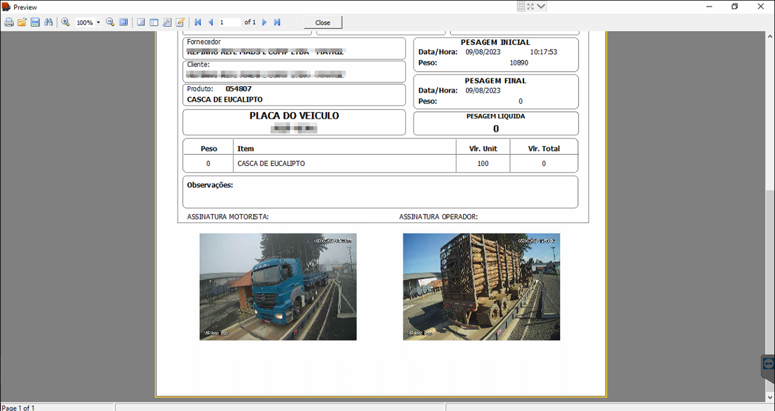
Task: Expand the 100% zoom dropdown
Action: [x=99, y=23]
